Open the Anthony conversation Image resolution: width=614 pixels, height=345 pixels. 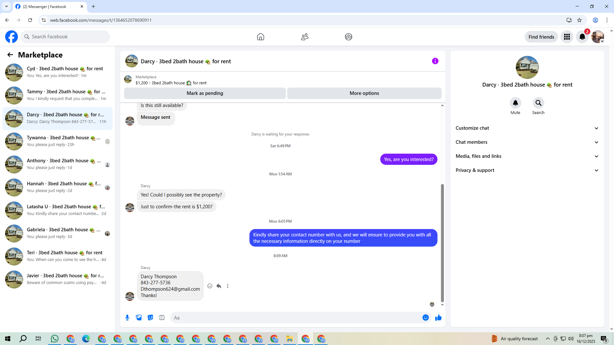coord(58,164)
